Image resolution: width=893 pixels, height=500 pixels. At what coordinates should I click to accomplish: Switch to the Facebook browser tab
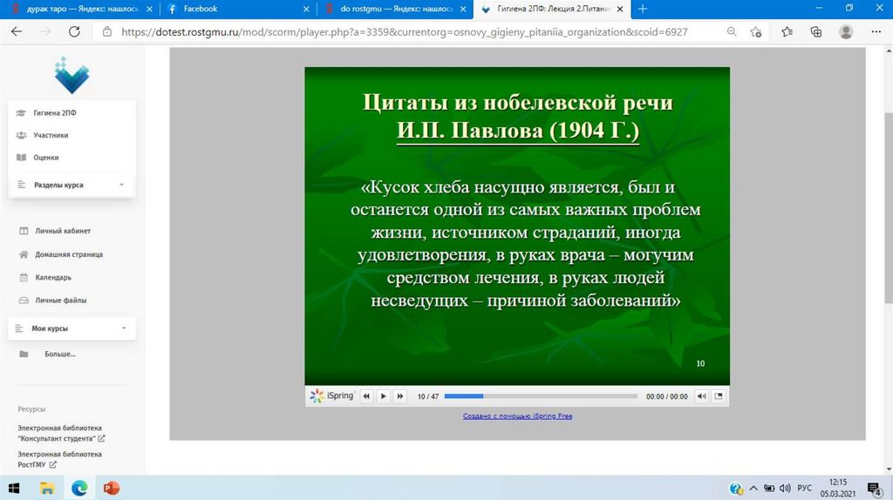tap(235, 9)
